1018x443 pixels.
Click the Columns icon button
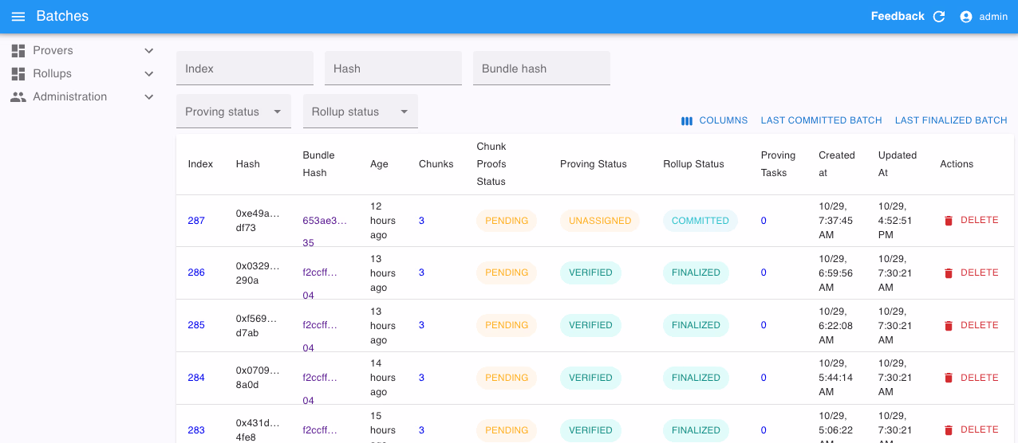point(687,121)
